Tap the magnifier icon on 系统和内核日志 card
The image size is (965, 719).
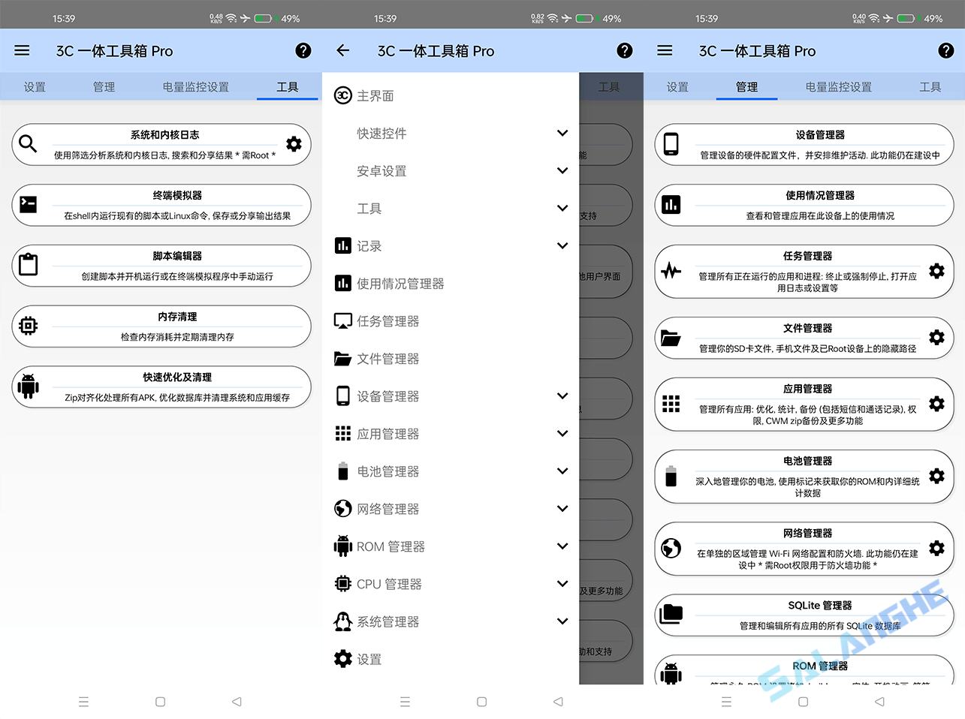[29, 144]
